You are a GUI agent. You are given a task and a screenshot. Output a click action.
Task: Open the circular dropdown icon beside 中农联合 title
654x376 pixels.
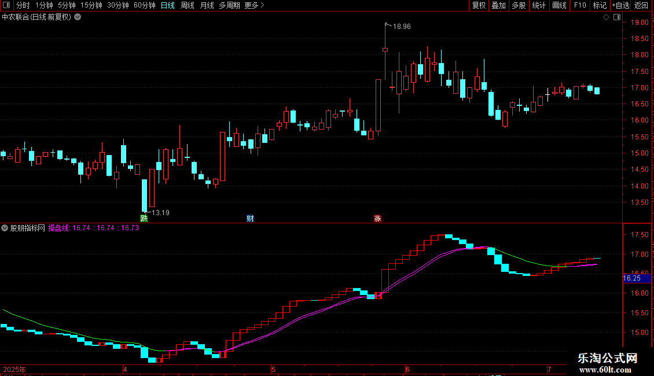click(x=78, y=17)
